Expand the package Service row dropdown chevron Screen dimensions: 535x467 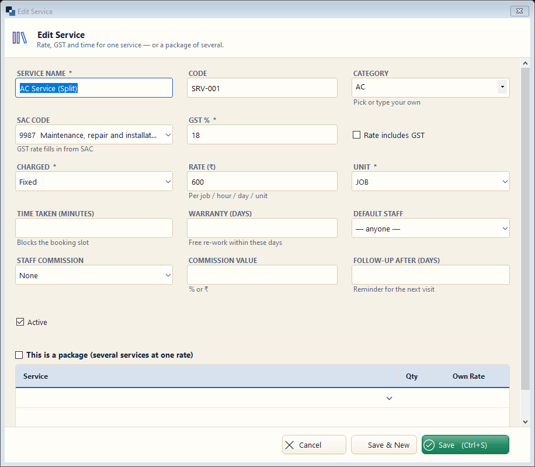(389, 399)
